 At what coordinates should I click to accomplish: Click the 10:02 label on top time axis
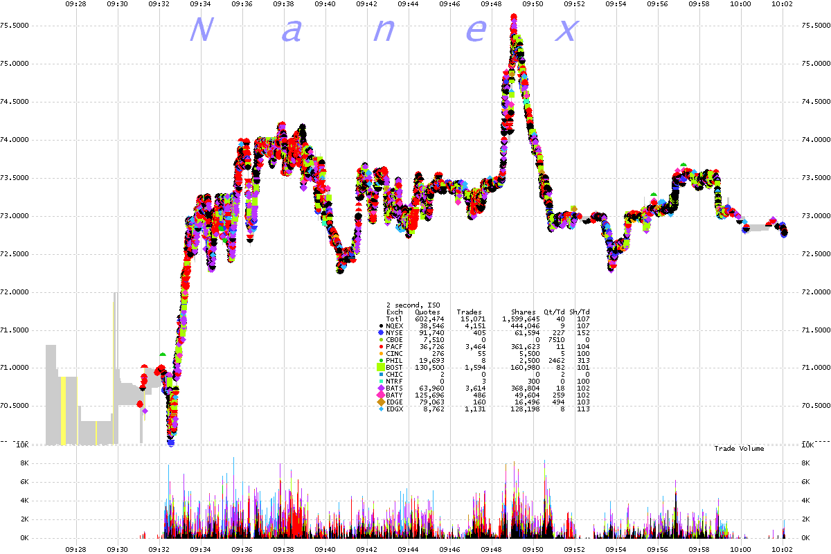pyautogui.click(x=783, y=3)
